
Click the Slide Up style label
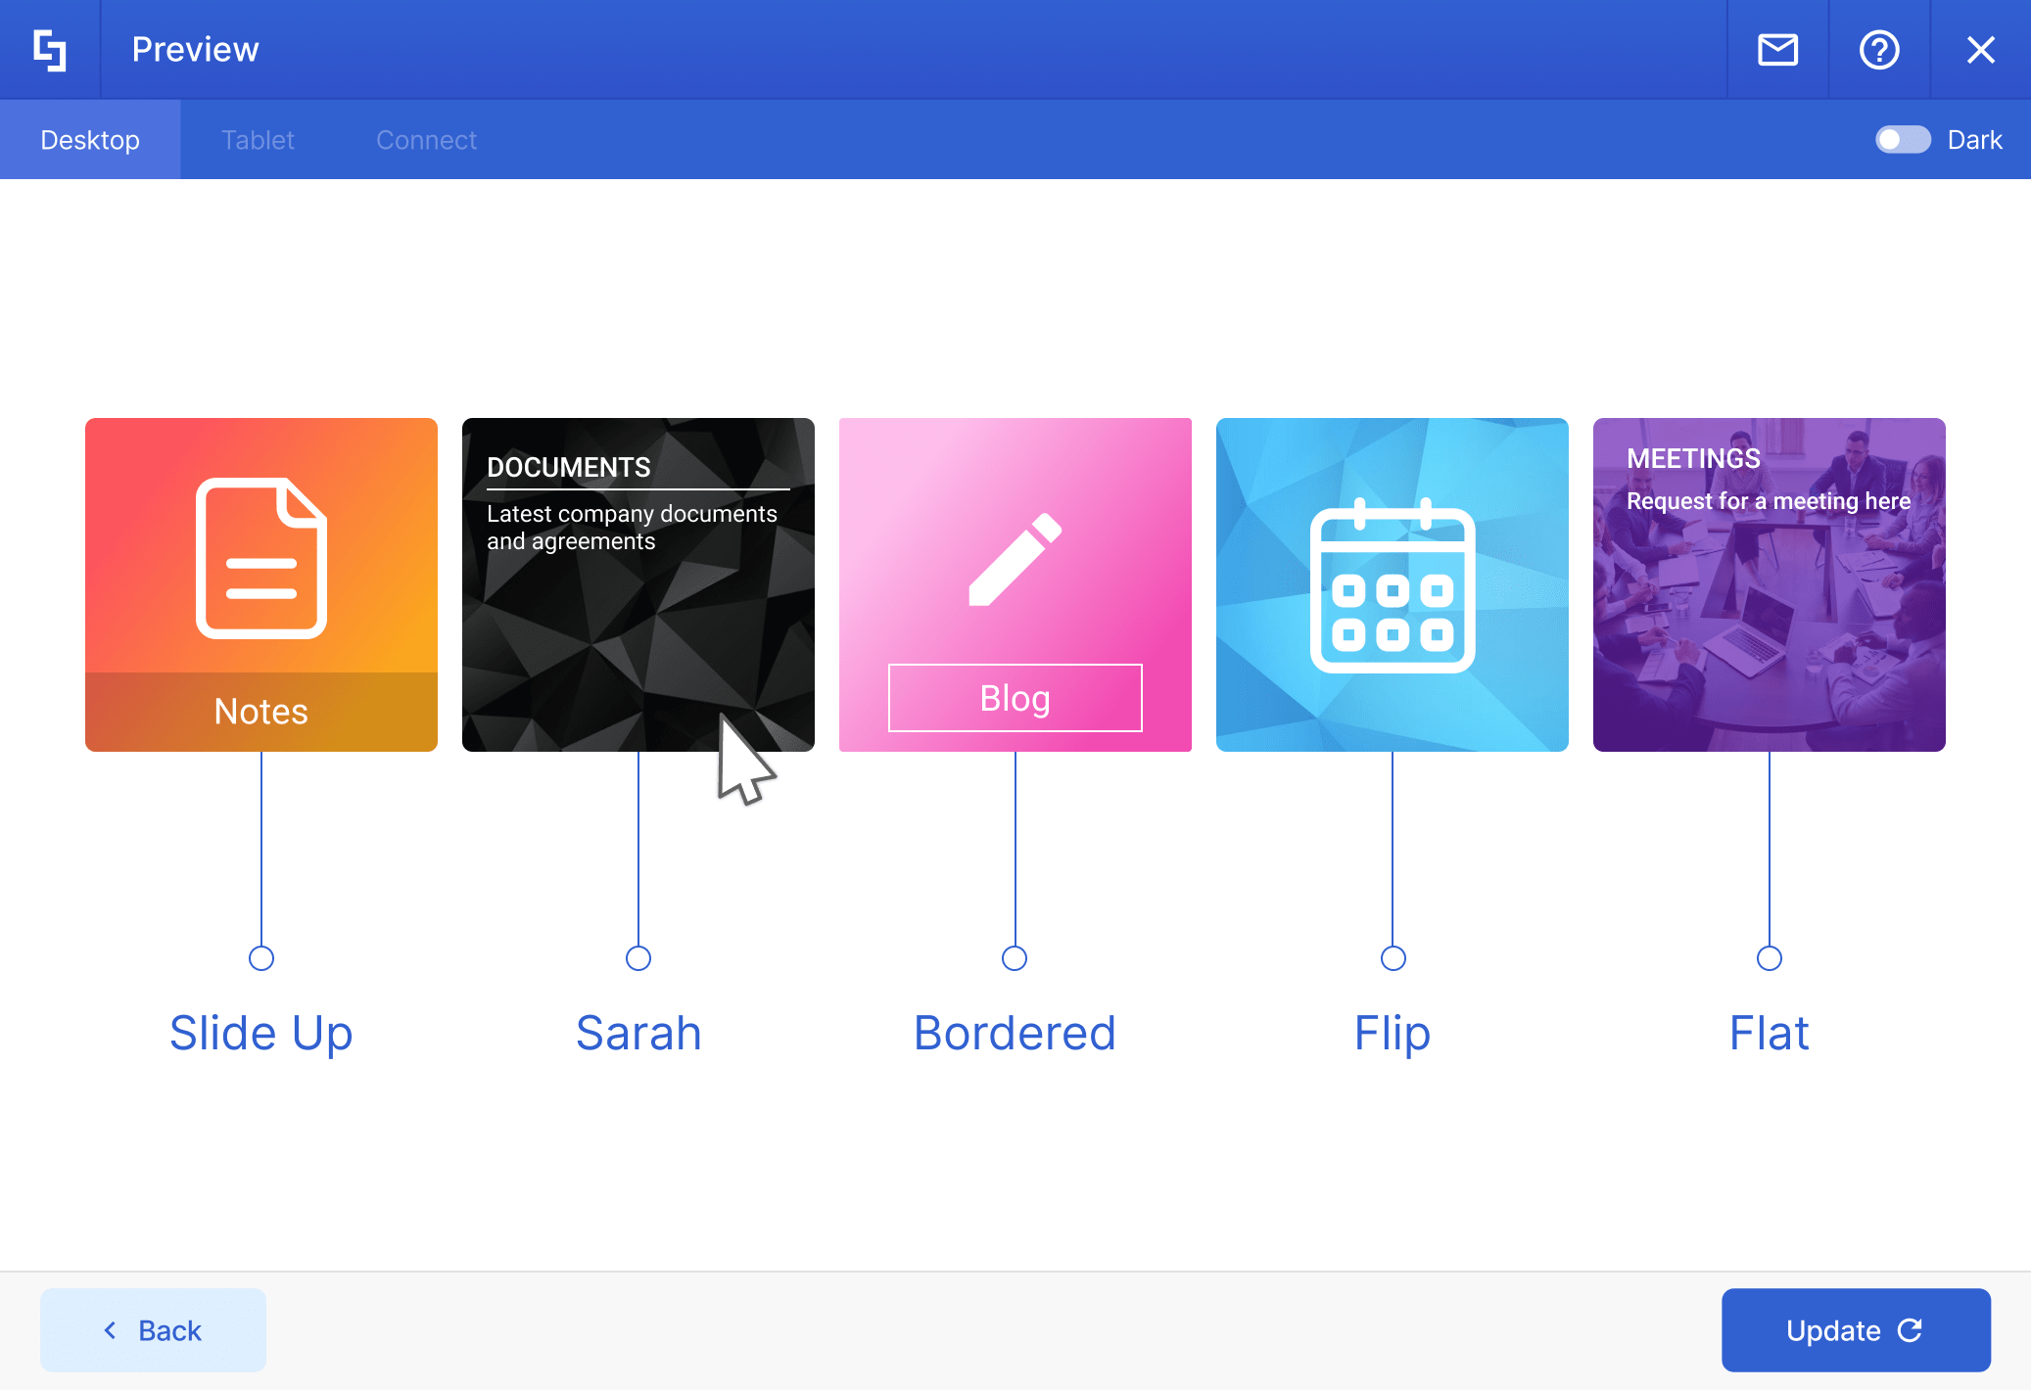click(x=261, y=1033)
